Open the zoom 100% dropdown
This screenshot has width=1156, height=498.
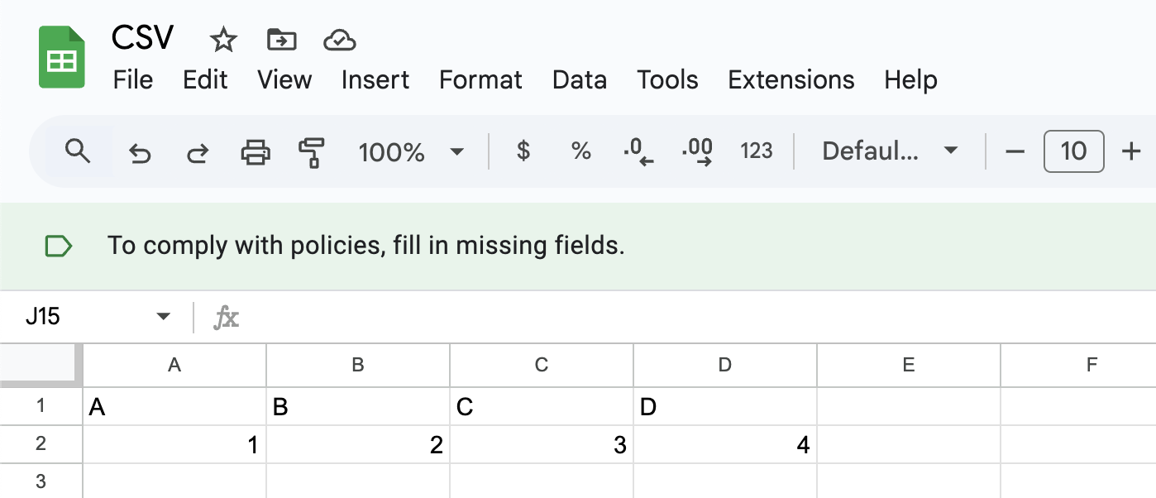(411, 152)
